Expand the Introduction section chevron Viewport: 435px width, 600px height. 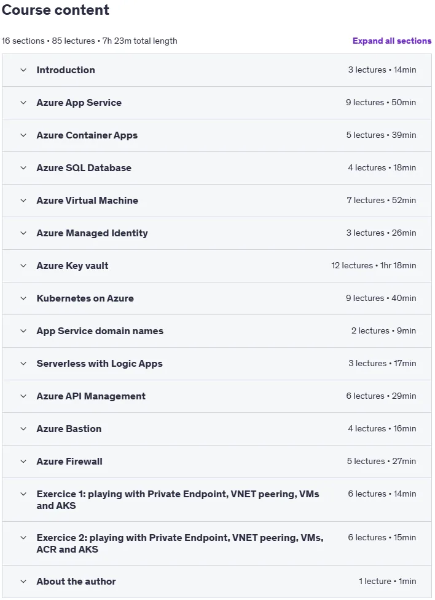point(23,70)
